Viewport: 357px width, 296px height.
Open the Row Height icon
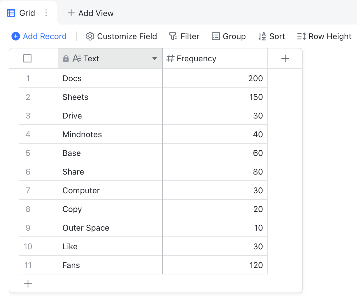301,36
